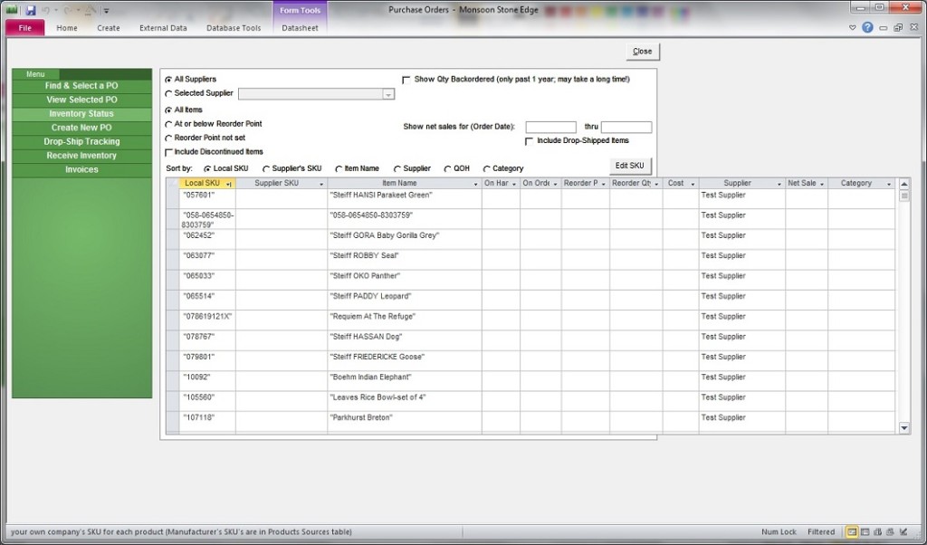Open Drop-Ship Tracking from the sidebar menu
The width and height of the screenshot is (927, 545).
click(81, 141)
